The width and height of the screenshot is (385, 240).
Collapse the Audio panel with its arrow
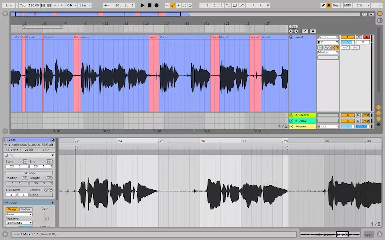pos(52,203)
